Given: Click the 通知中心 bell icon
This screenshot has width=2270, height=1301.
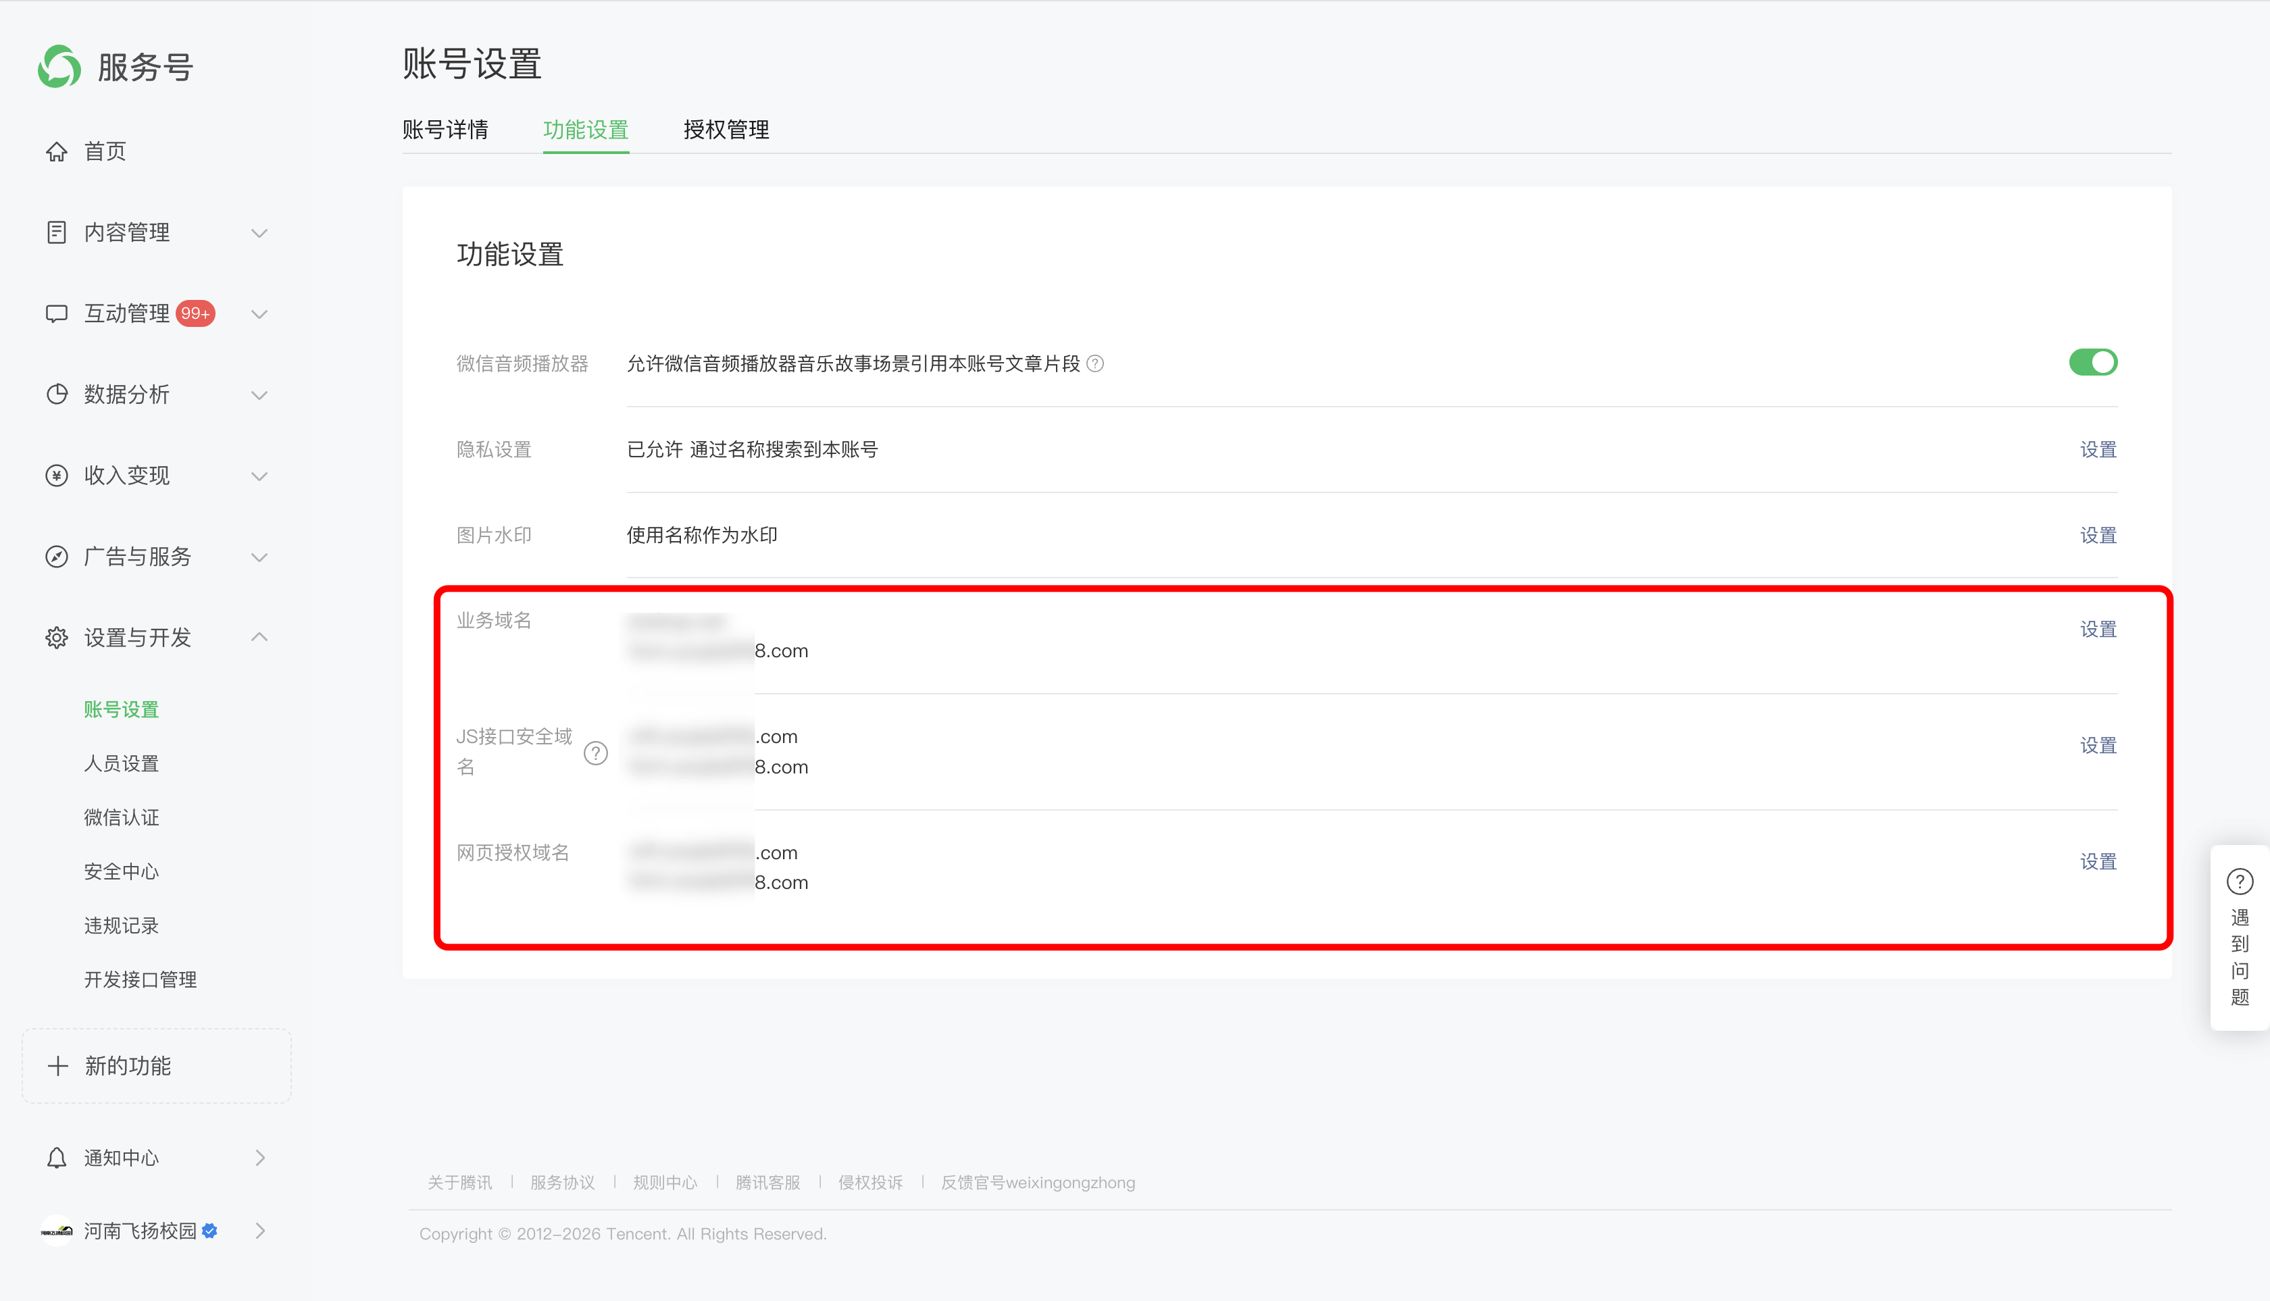Looking at the screenshot, I should 56,1157.
